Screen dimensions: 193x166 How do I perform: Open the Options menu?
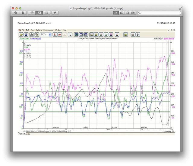click(x=39, y=30)
